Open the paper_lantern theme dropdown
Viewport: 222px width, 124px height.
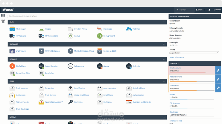coord(194,53)
